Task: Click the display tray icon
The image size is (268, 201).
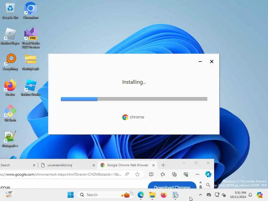Action: click(x=217, y=195)
